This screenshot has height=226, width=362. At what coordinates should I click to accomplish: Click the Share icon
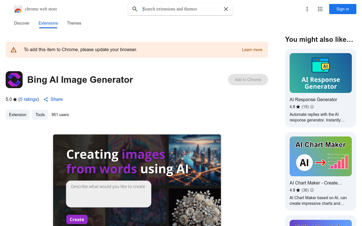point(46,99)
